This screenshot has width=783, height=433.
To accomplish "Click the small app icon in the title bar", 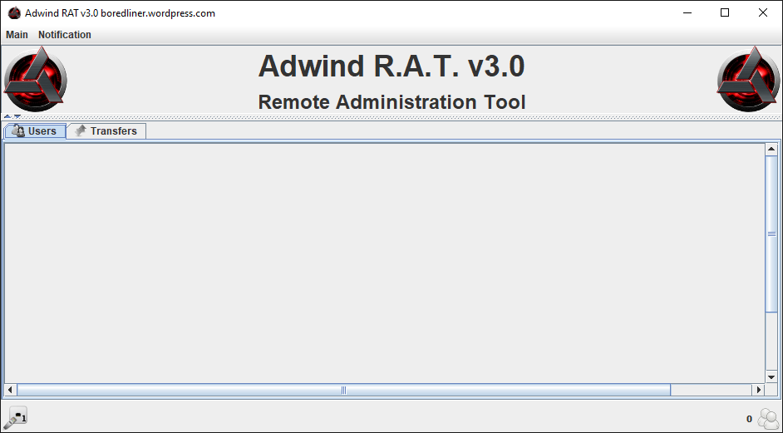I will coord(14,13).
